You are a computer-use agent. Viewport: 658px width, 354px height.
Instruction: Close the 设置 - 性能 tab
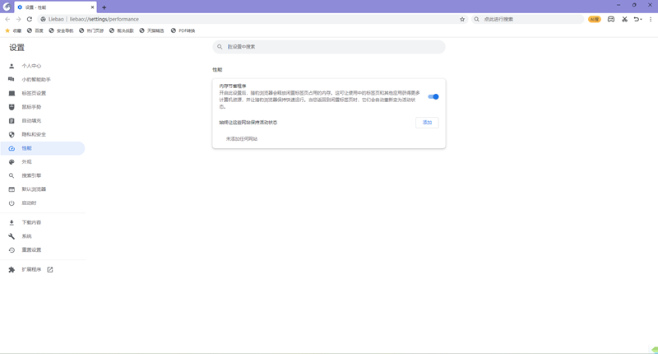pos(92,7)
